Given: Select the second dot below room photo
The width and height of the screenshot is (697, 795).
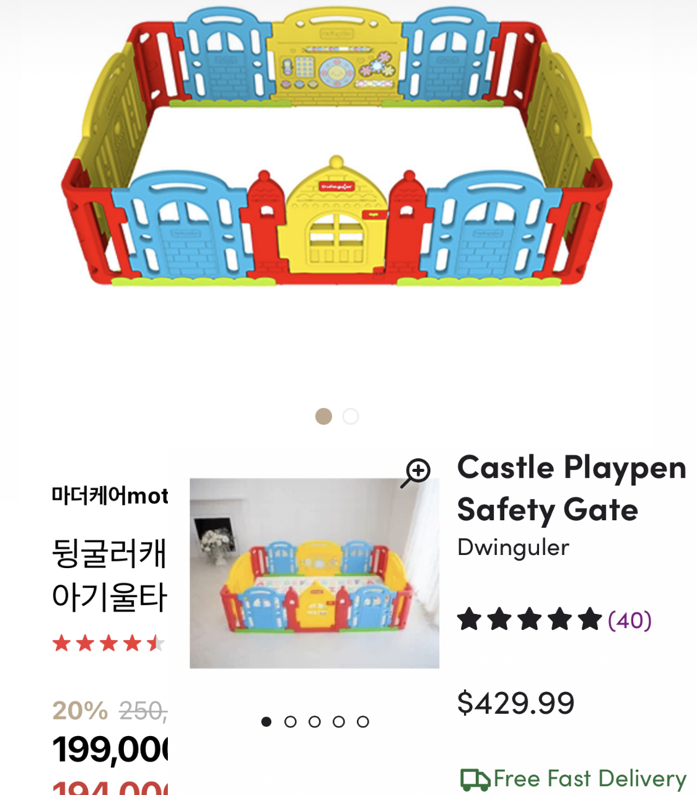Looking at the screenshot, I should 291,722.
